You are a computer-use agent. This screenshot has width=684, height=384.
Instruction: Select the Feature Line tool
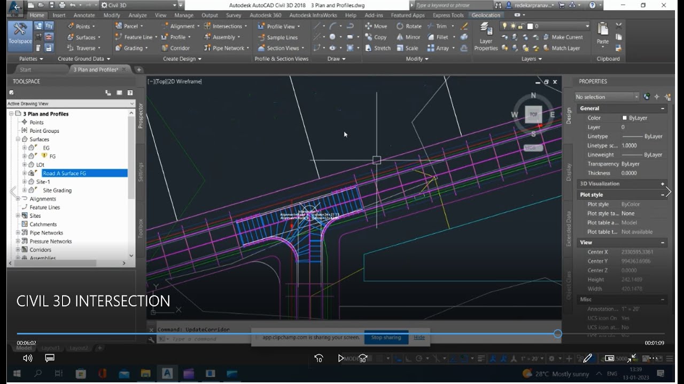pos(135,37)
